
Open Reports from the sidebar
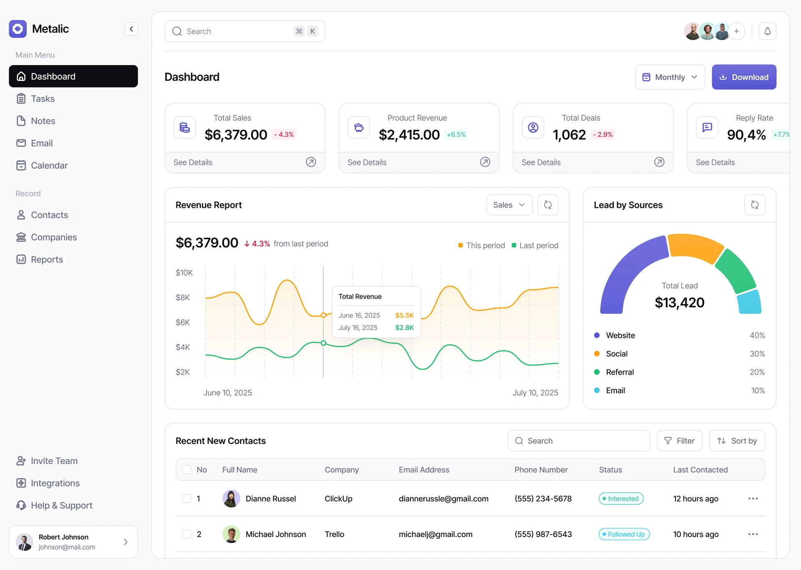tap(47, 259)
